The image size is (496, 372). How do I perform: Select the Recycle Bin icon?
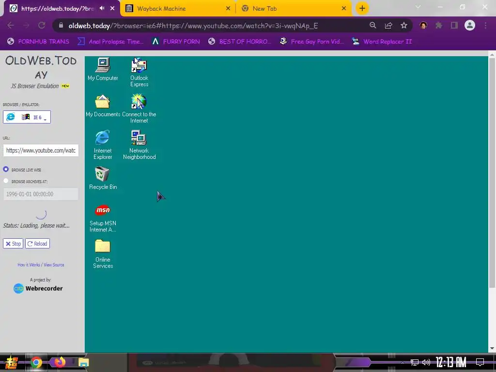click(103, 178)
